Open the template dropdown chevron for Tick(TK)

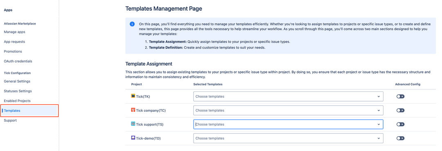pos(379,96)
